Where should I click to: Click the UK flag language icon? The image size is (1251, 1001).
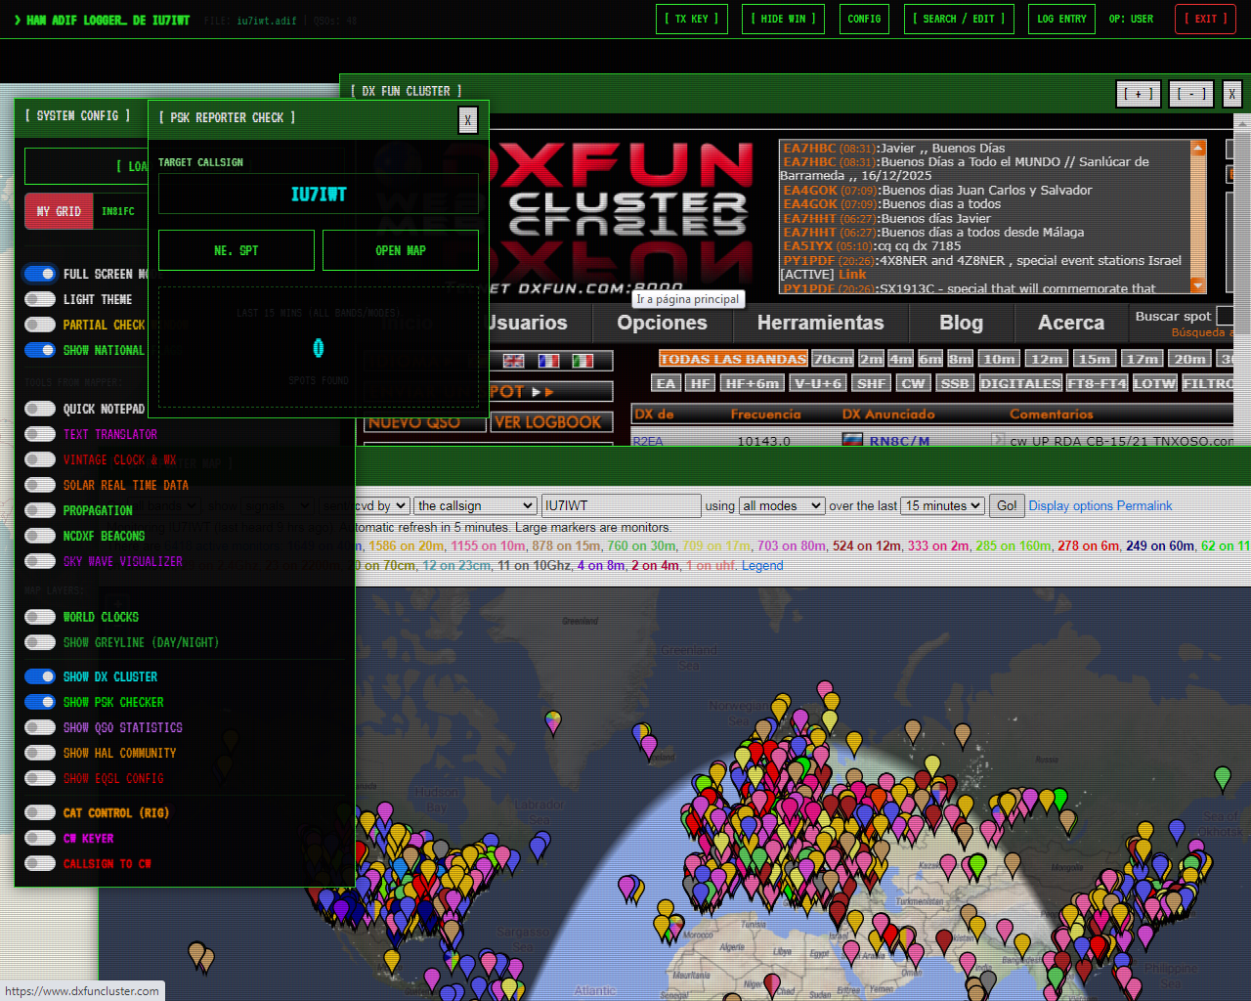point(513,361)
